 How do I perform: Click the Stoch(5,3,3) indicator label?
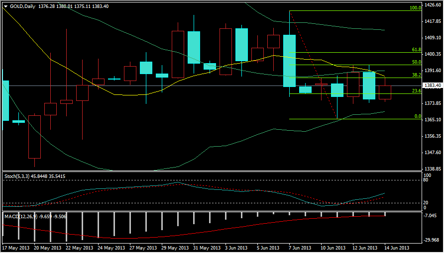17,176
